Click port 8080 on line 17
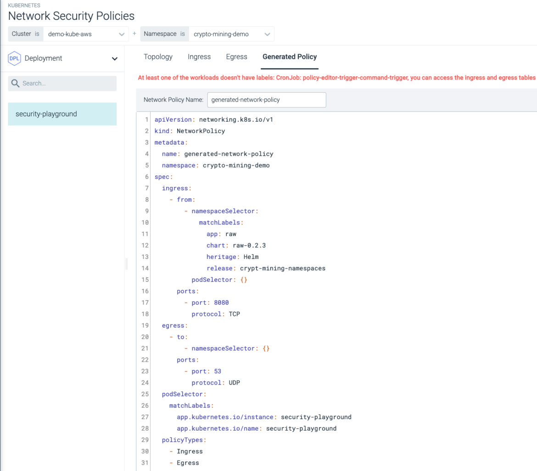Screen dimensions: 537x471 click(221, 302)
